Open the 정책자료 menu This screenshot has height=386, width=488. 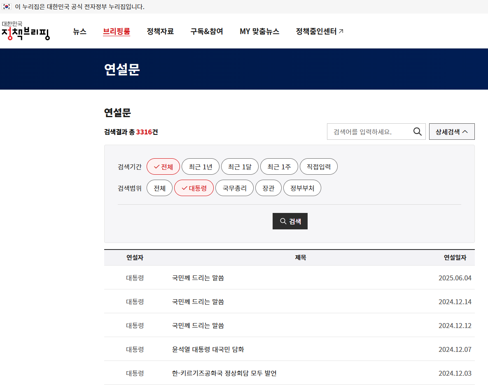[x=160, y=31]
